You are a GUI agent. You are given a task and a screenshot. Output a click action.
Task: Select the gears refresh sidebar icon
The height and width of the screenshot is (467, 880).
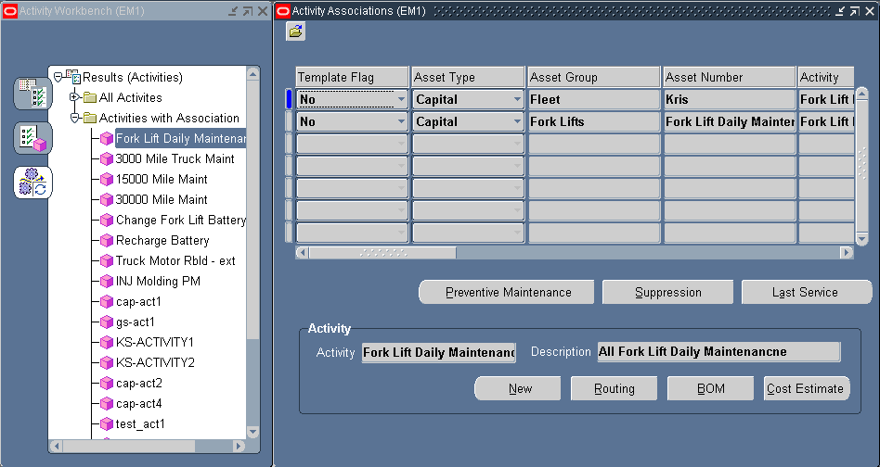[x=32, y=183]
